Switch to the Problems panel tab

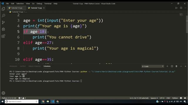13,66
